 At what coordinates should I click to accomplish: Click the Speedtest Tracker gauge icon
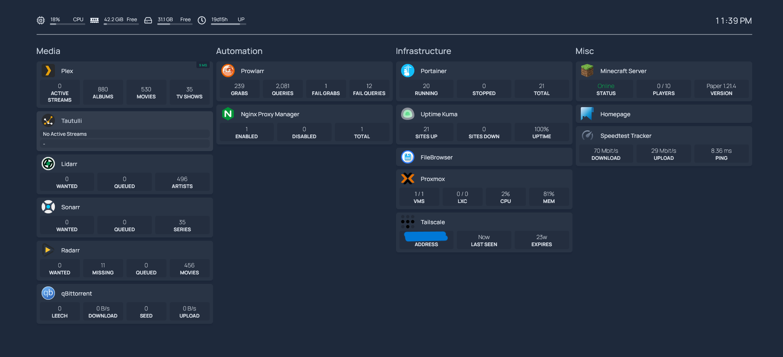click(587, 136)
